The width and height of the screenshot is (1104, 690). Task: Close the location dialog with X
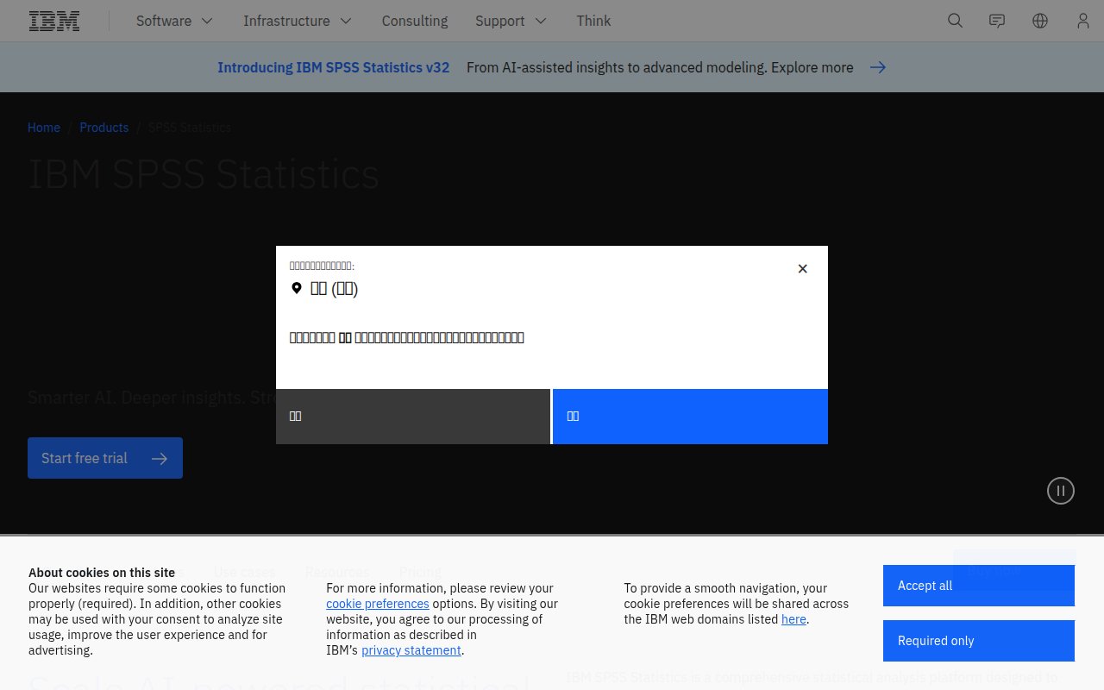(x=802, y=268)
